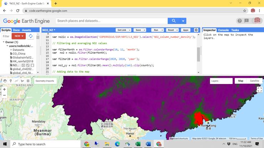Open code editor settings gear

point(196,30)
